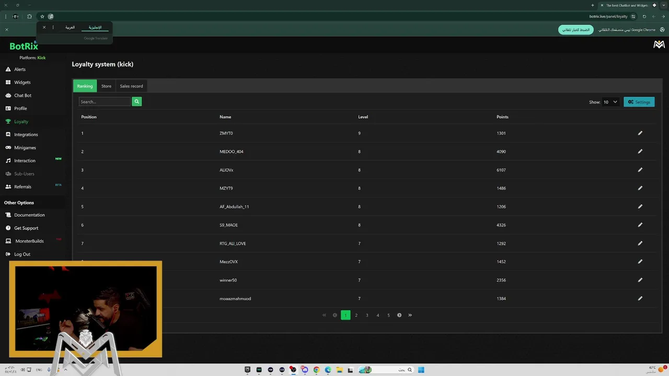Jump to last page in pagination
The width and height of the screenshot is (669, 376).
click(410, 315)
